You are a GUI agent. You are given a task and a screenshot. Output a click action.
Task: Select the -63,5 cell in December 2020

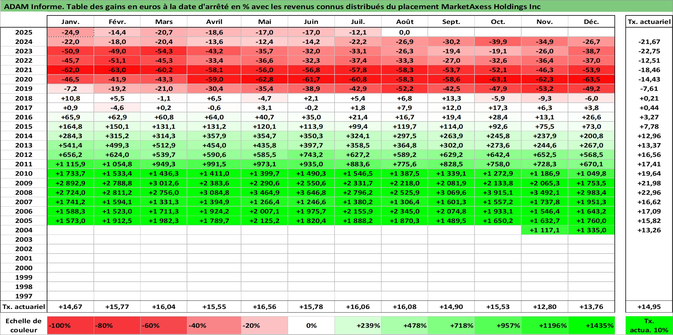[591, 79]
